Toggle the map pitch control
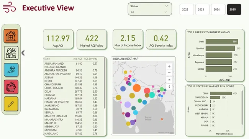Screen dimensions: 249x139 169,80
